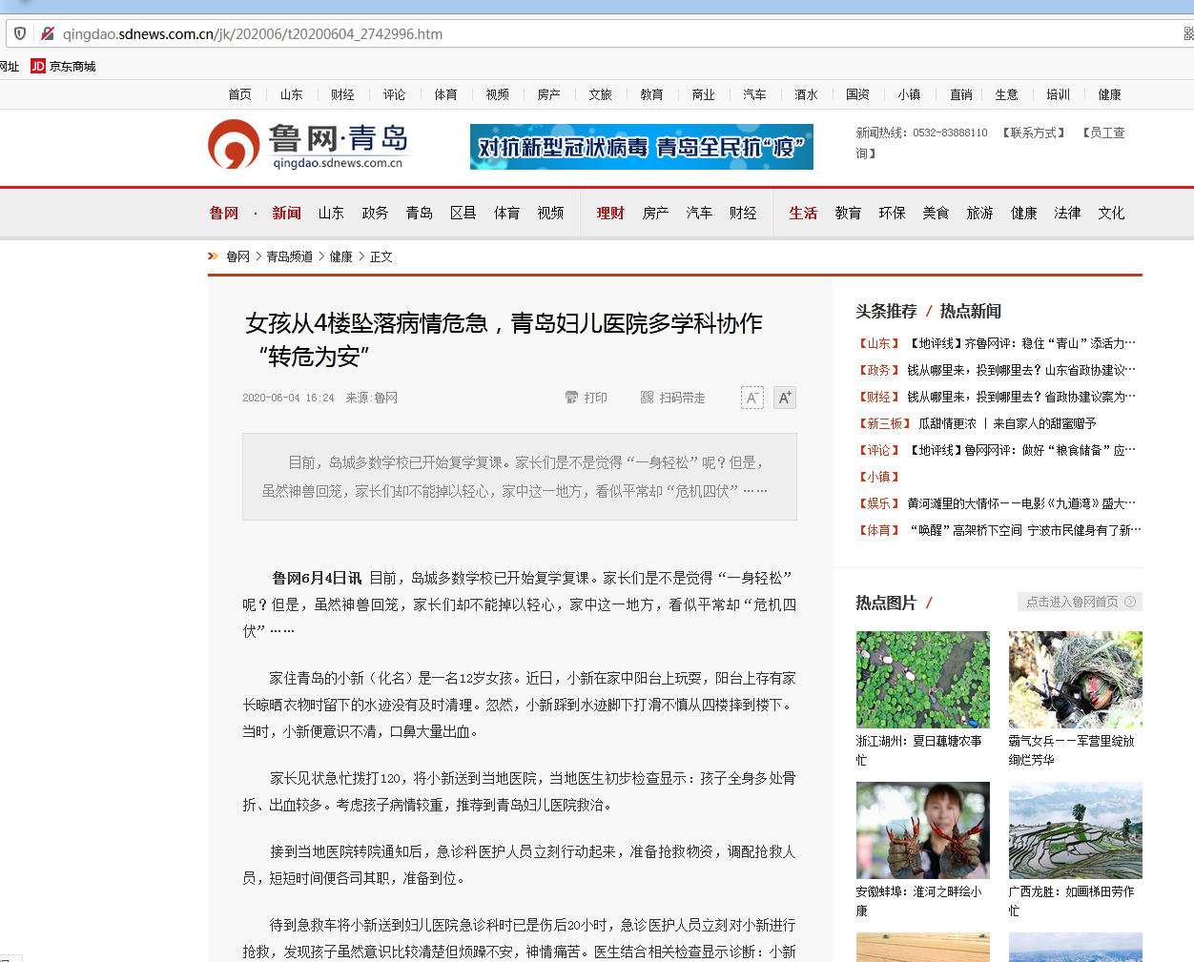Viewport: 1194px width, 962px height.
Task: Click the insecure connection padlock icon
Action: [x=47, y=33]
